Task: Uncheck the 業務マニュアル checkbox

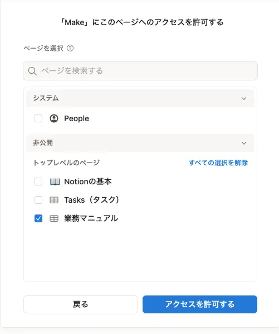Action: [38, 218]
